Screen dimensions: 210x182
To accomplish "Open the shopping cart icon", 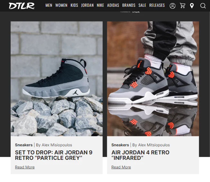I will tap(182, 5).
